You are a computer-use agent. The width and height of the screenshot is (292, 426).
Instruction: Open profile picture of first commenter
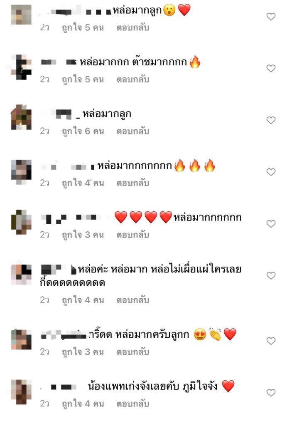point(21,15)
